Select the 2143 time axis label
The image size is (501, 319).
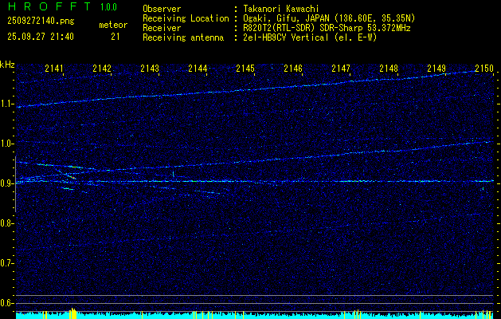(x=150, y=69)
